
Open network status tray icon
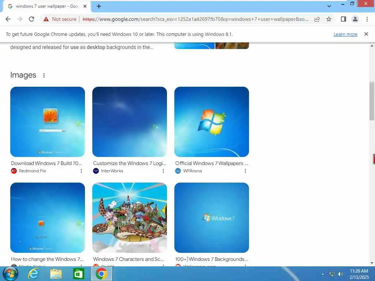332,274
